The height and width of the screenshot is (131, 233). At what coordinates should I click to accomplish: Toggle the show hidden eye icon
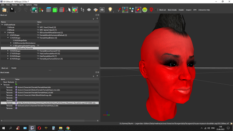[x=89, y=10]
